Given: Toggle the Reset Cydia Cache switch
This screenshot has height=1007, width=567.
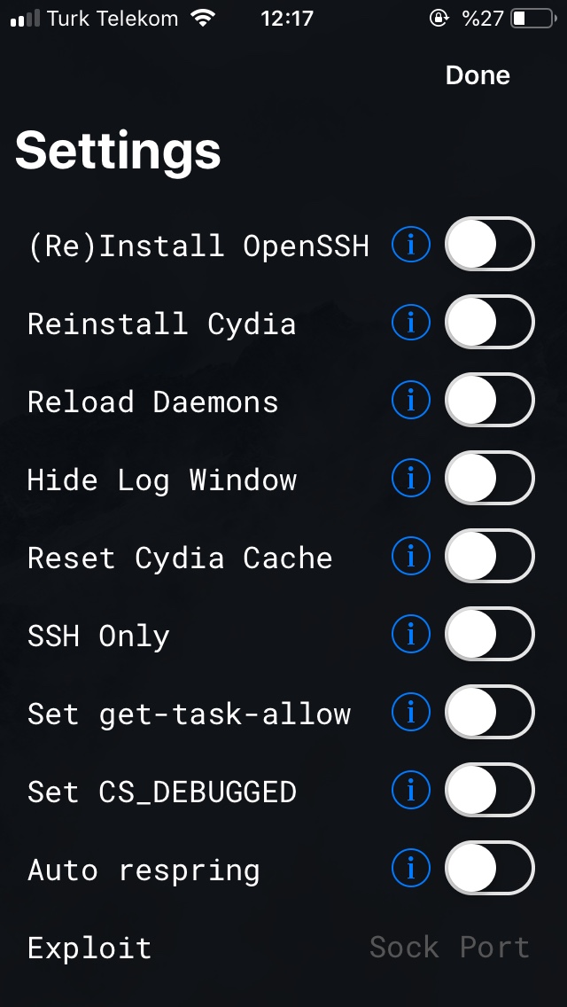Looking at the screenshot, I should point(490,556).
